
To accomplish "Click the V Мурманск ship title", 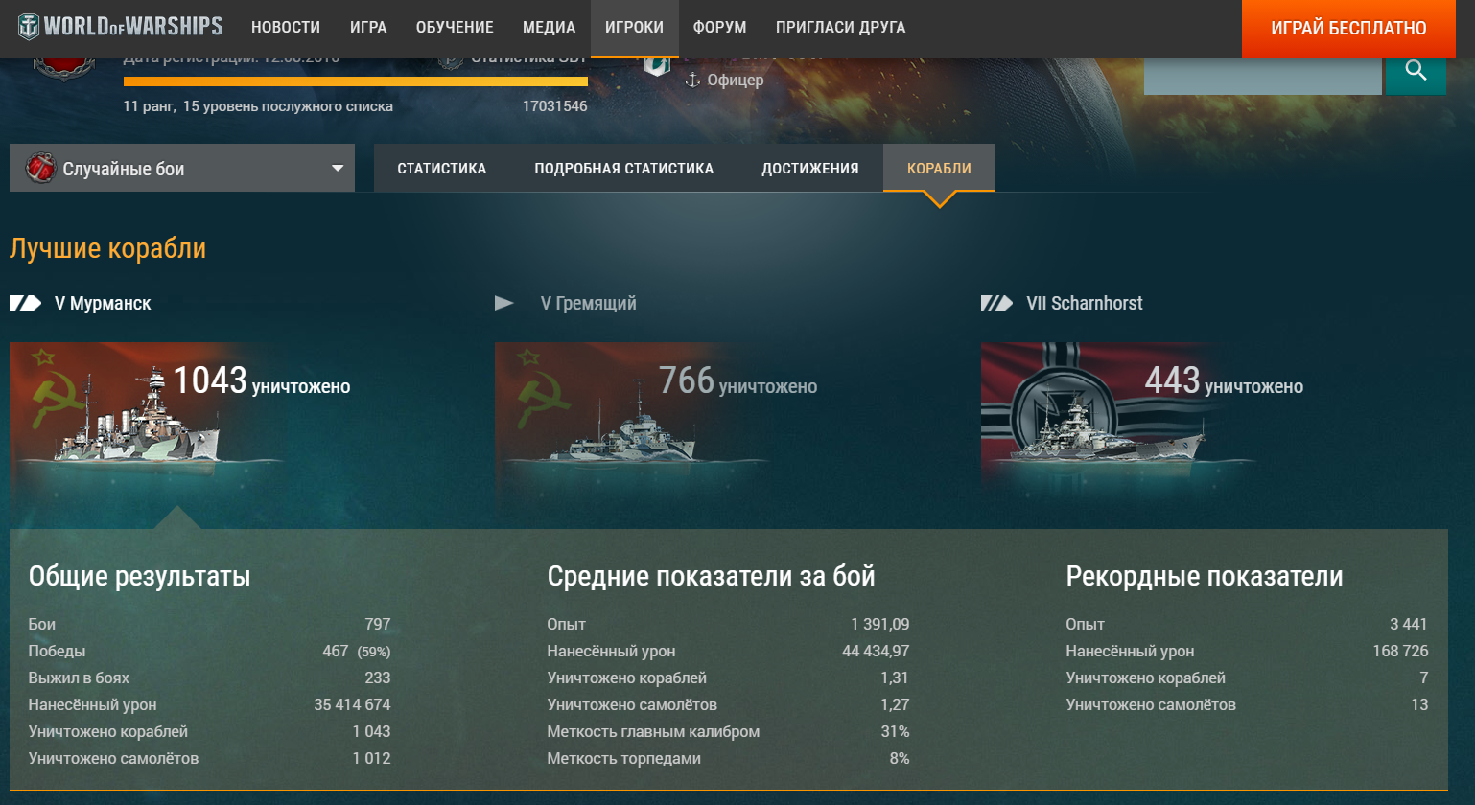I will 103,303.
